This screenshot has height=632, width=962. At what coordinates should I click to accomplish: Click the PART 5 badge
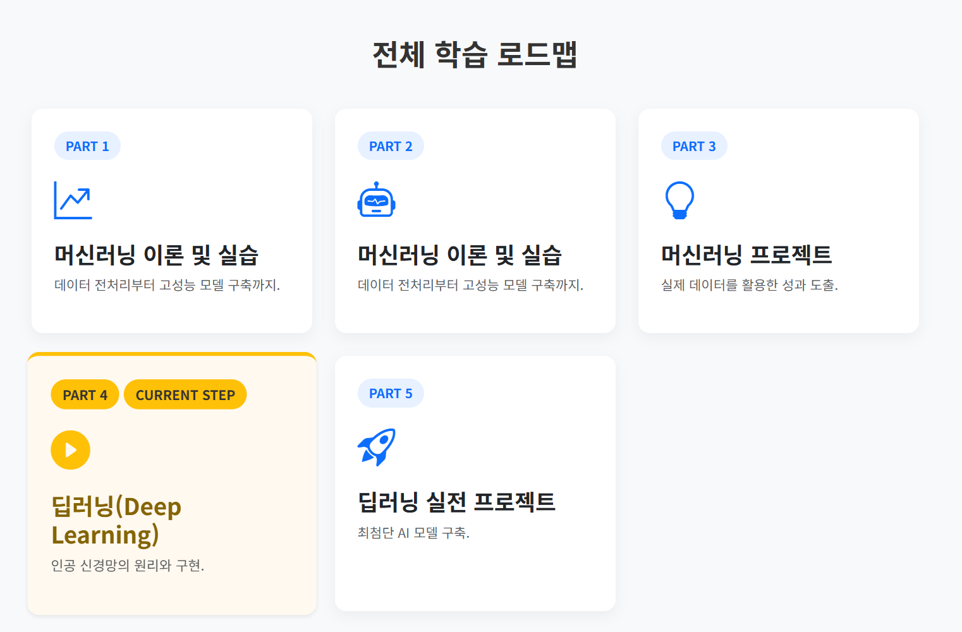391,393
